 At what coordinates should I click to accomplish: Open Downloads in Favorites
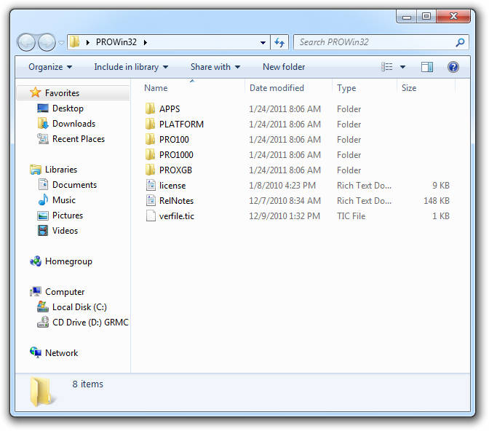(x=66, y=124)
